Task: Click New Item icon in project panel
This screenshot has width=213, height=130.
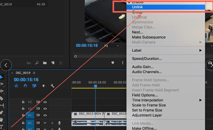Action: coord(53,63)
